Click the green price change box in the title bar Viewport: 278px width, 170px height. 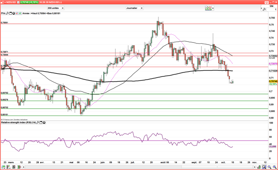pos(29,2)
